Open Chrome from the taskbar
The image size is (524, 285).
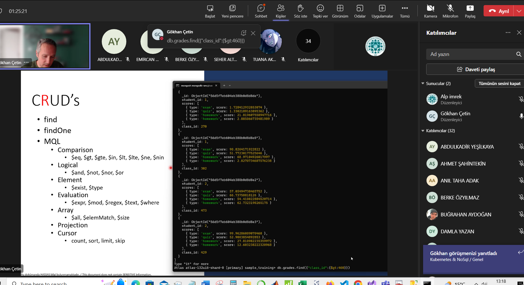click(x=358, y=283)
